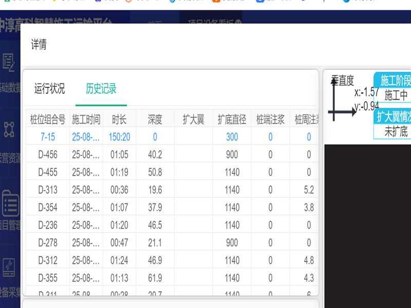Click the blue 300 diameter value
Screen dimensions: 411x308
pos(232,137)
